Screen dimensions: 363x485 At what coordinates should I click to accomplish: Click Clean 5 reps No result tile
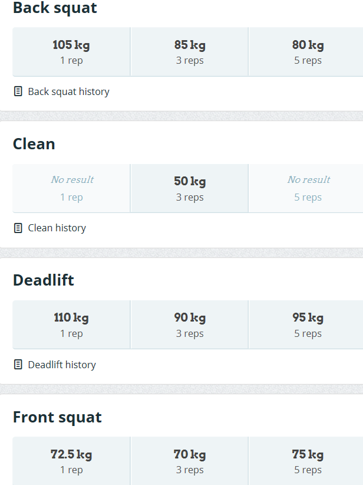pos(306,188)
